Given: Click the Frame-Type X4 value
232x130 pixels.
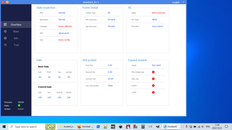Looking at the screenshot, I should [x=109, y=13].
